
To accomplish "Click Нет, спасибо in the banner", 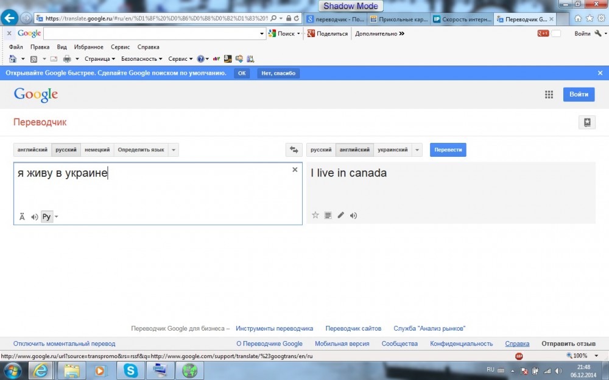I will (x=278, y=74).
